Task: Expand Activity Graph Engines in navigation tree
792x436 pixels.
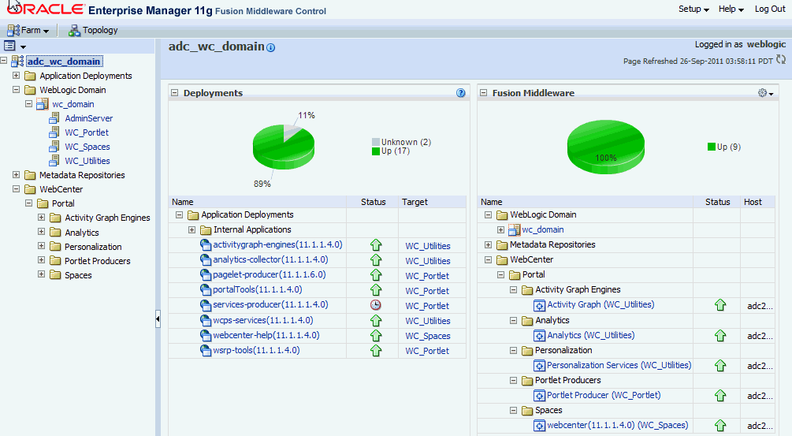Action: click(42, 218)
